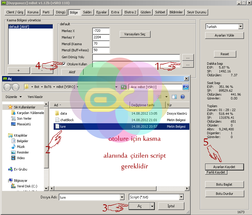Image resolution: width=252 pixels, height=215 pixels.
Task: Open Resimler library
Action: (x=20, y=152)
